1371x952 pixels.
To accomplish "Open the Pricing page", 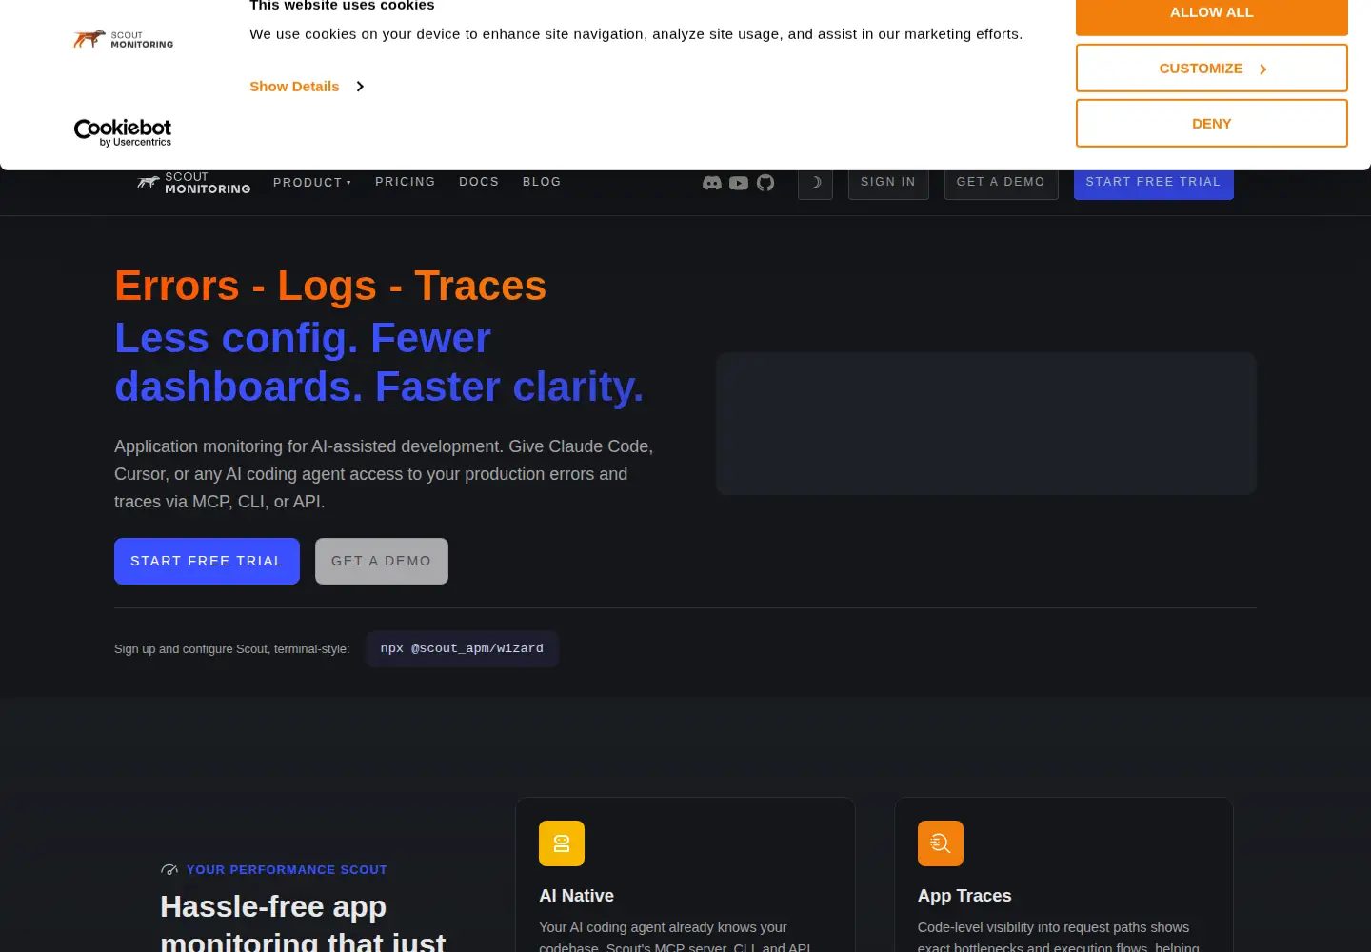I will 405,182.
